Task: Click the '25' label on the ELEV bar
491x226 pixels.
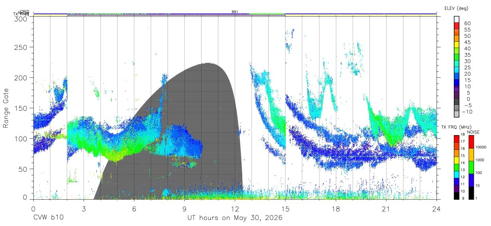Action: point(467,68)
